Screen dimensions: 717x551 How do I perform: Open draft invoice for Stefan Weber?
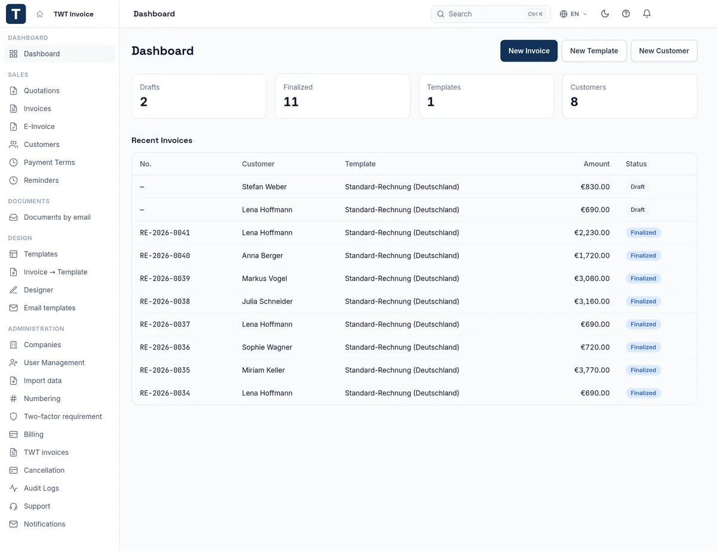tap(414, 187)
